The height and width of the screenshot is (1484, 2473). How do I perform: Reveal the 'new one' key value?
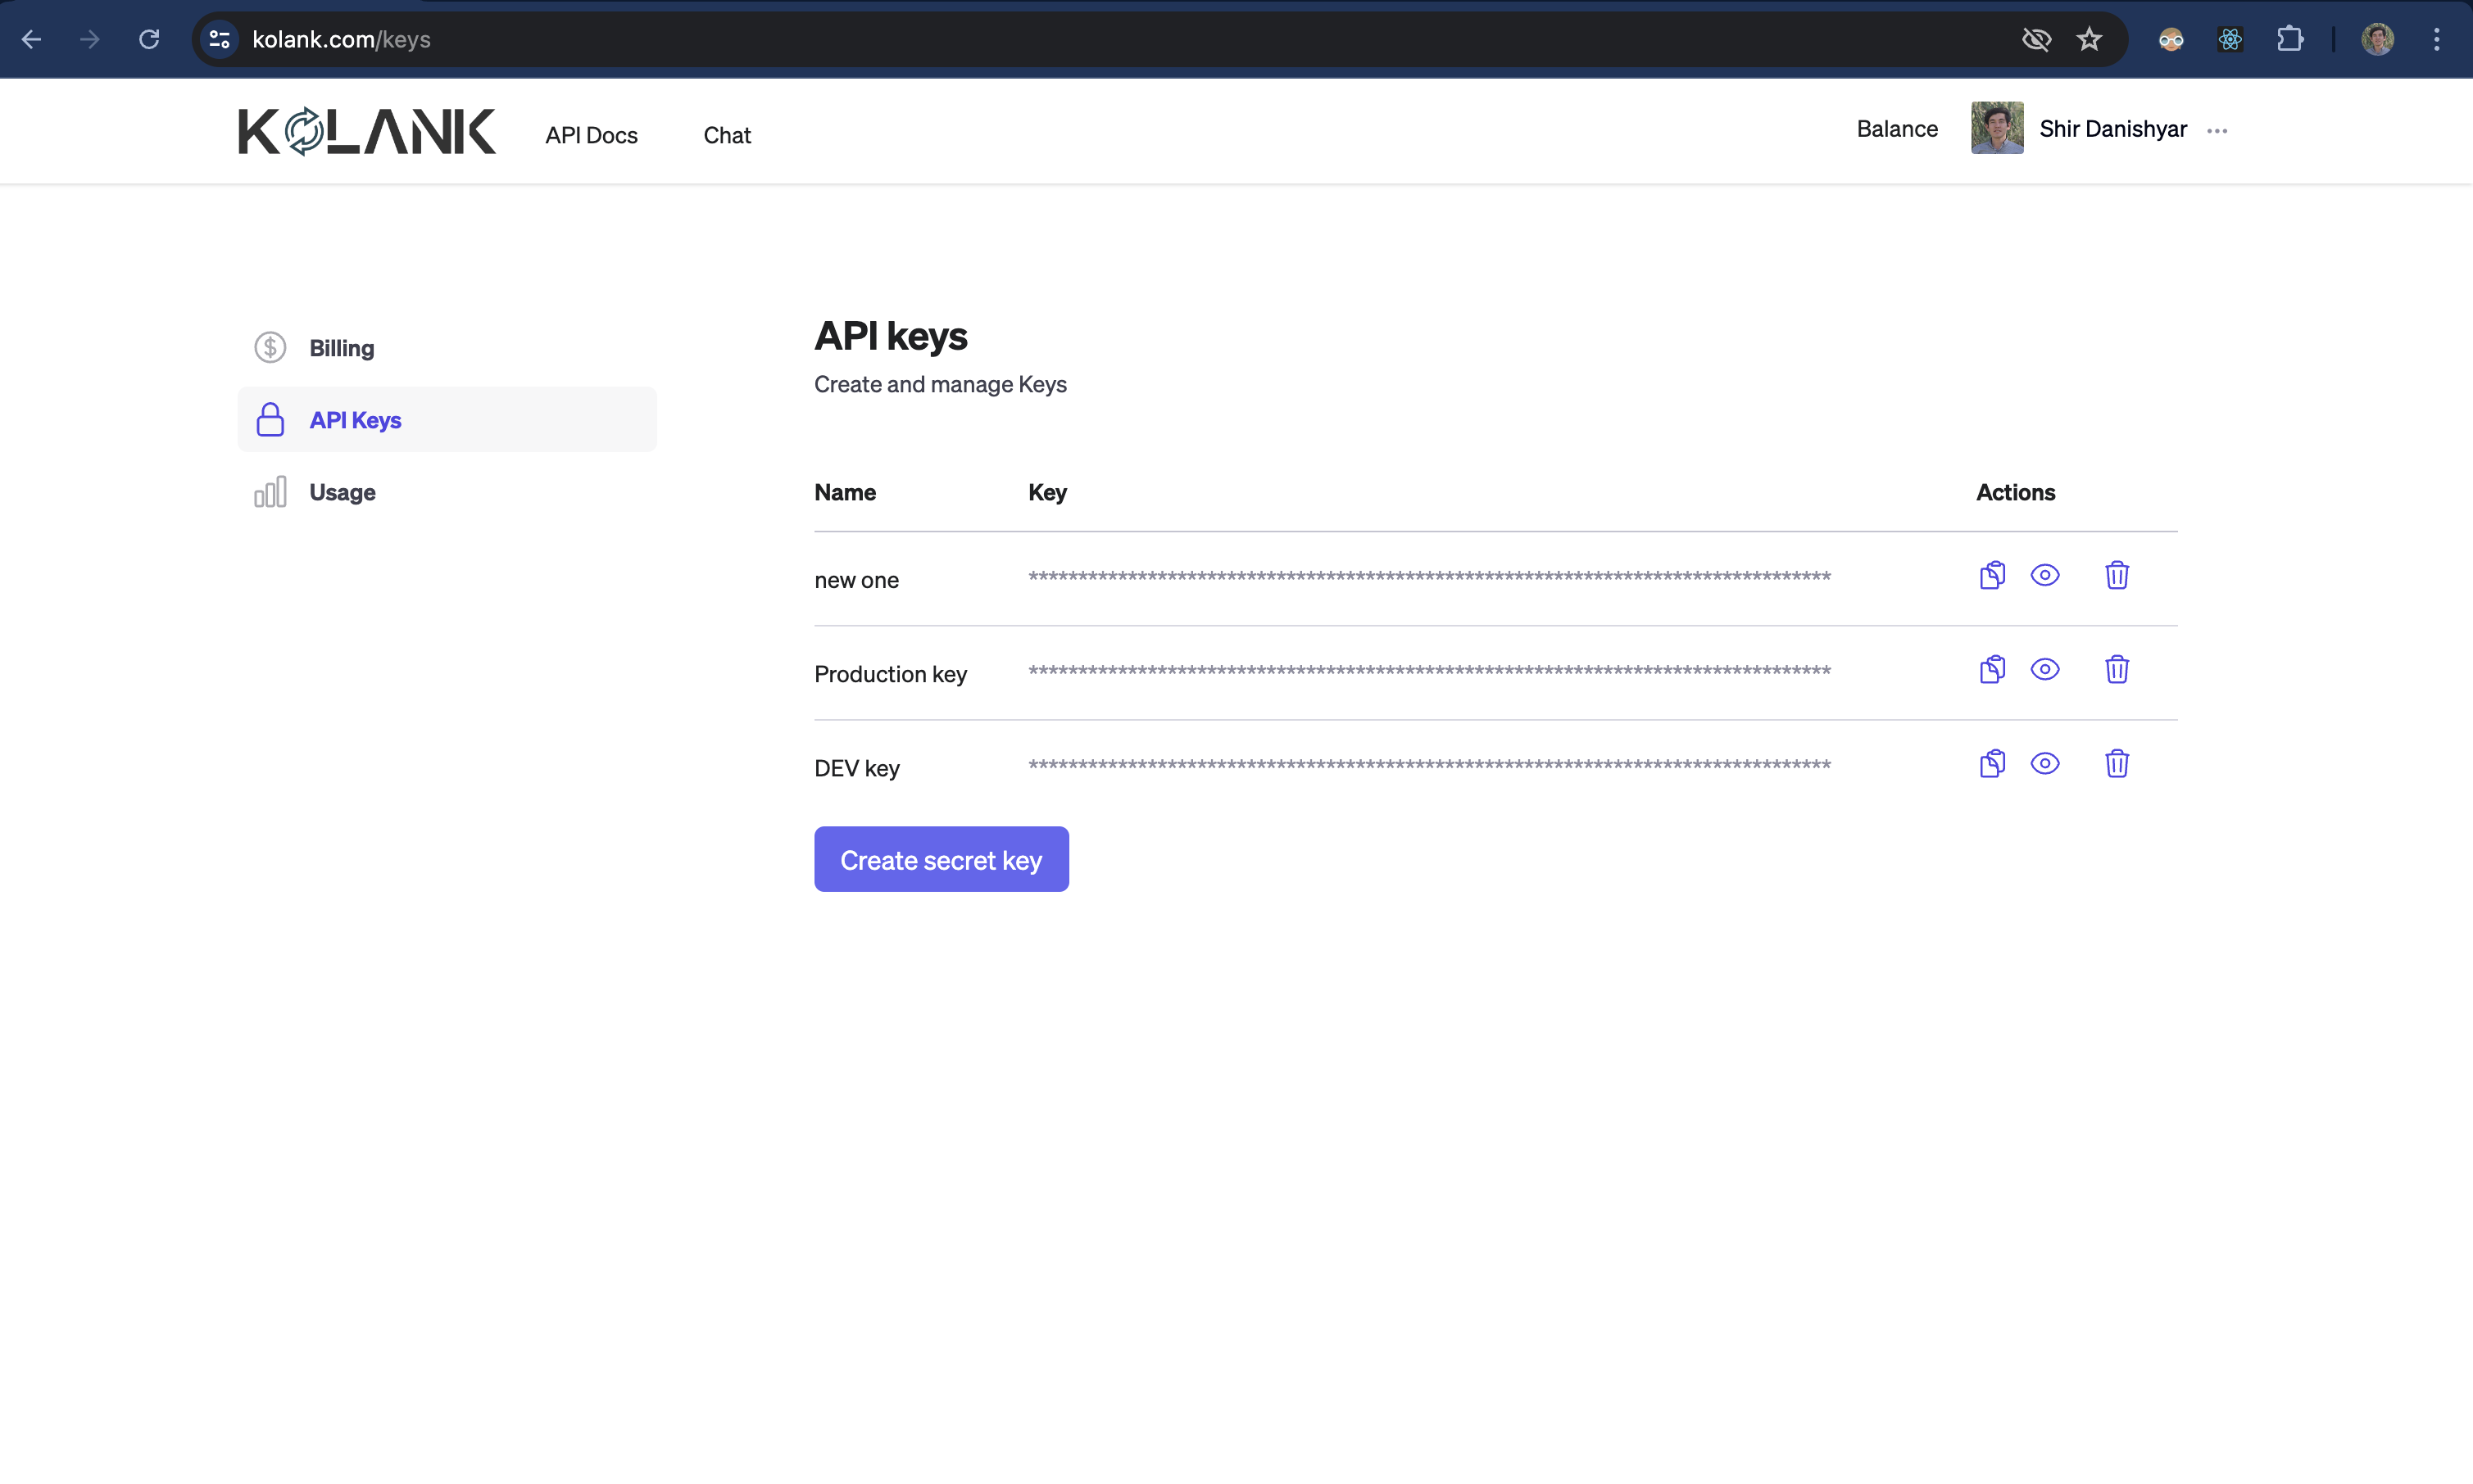(x=2044, y=575)
